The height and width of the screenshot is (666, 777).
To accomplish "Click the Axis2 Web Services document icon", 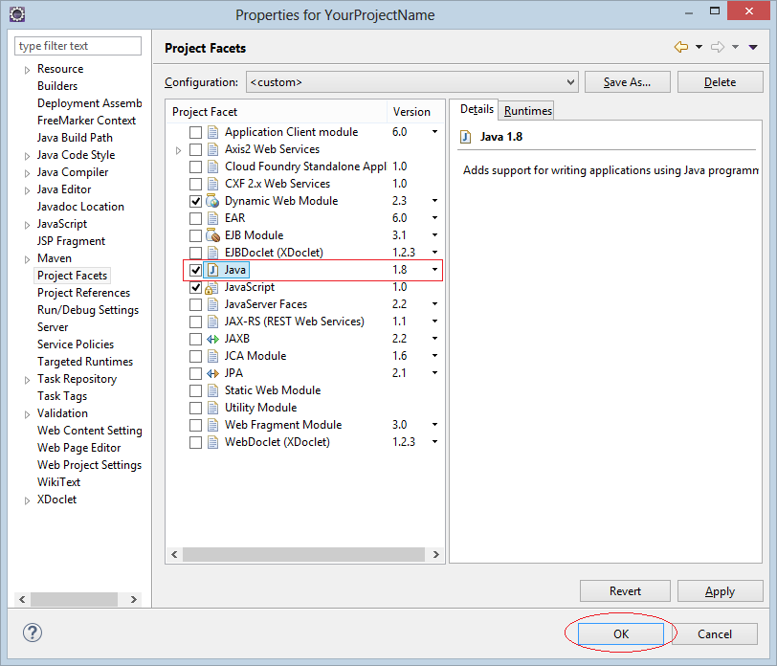I will (x=213, y=149).
